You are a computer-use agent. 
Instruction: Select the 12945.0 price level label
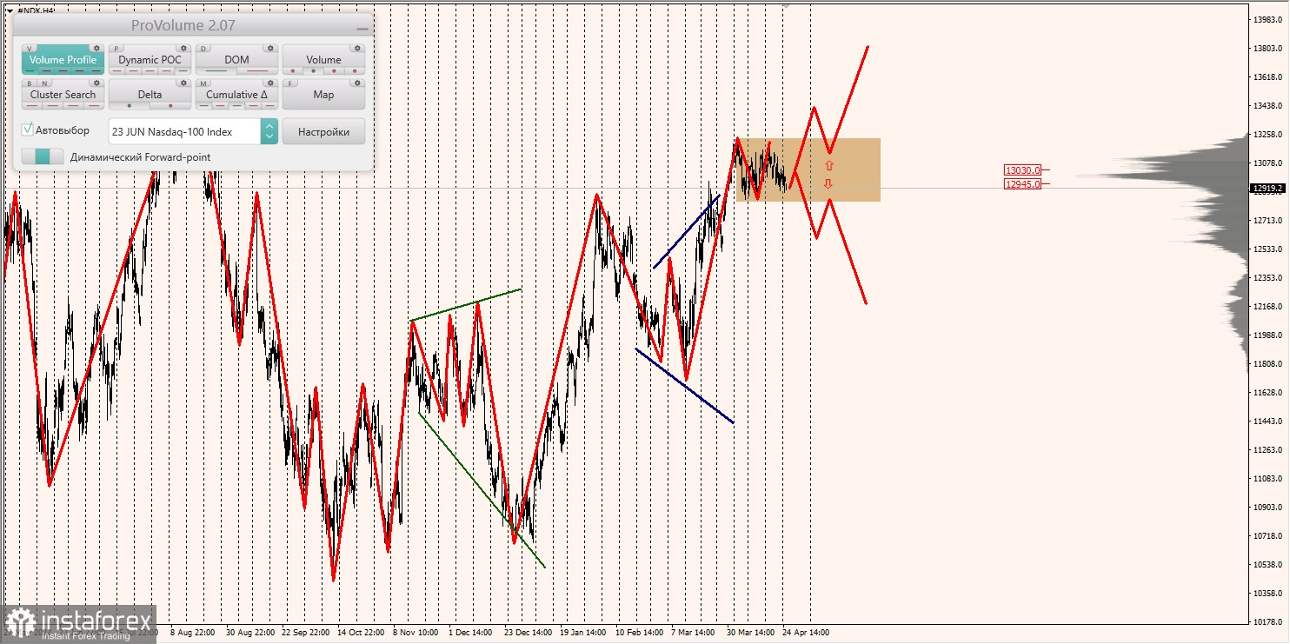[1022, 184]
